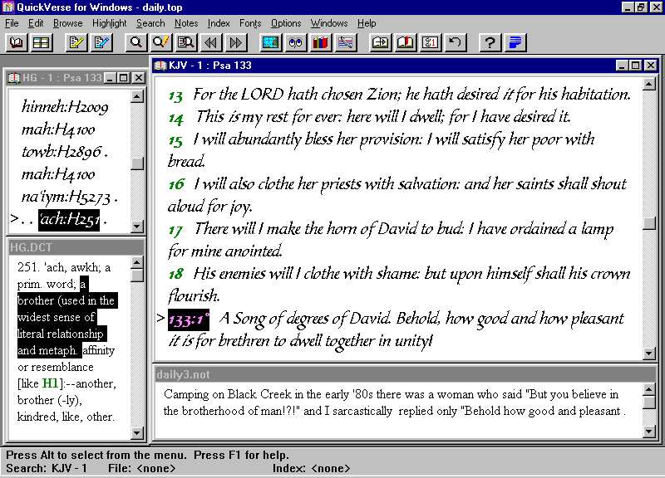Click the daily3.not pane scroll up arrow
665x478 pixels.
pos(649,389)
